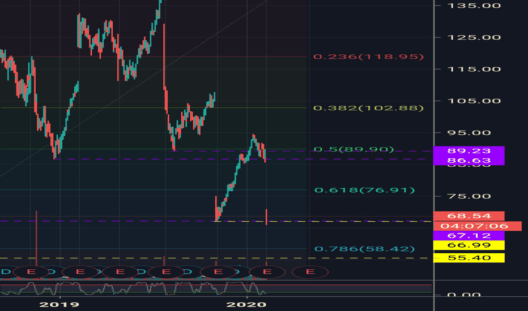Select the 0.382(102.88) Fibonacci level label
Viewport: 528px width, 311px height.
(368, 108)
